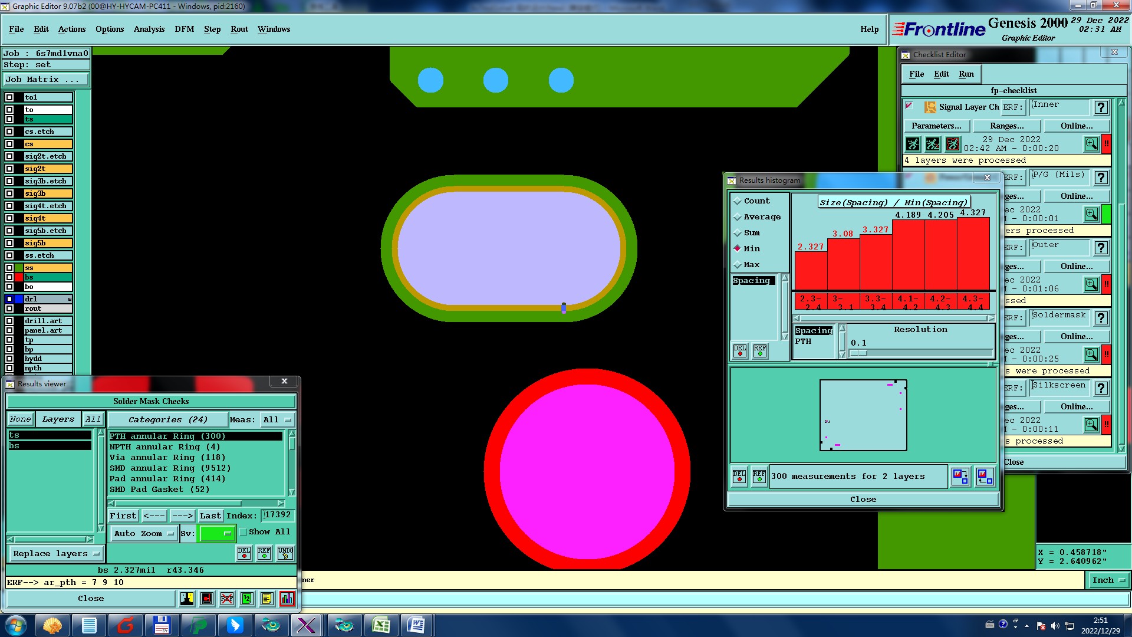Expand the Replace layers dropdown
The height and width of the screenshot is (637, 1132).
(56, 554)
